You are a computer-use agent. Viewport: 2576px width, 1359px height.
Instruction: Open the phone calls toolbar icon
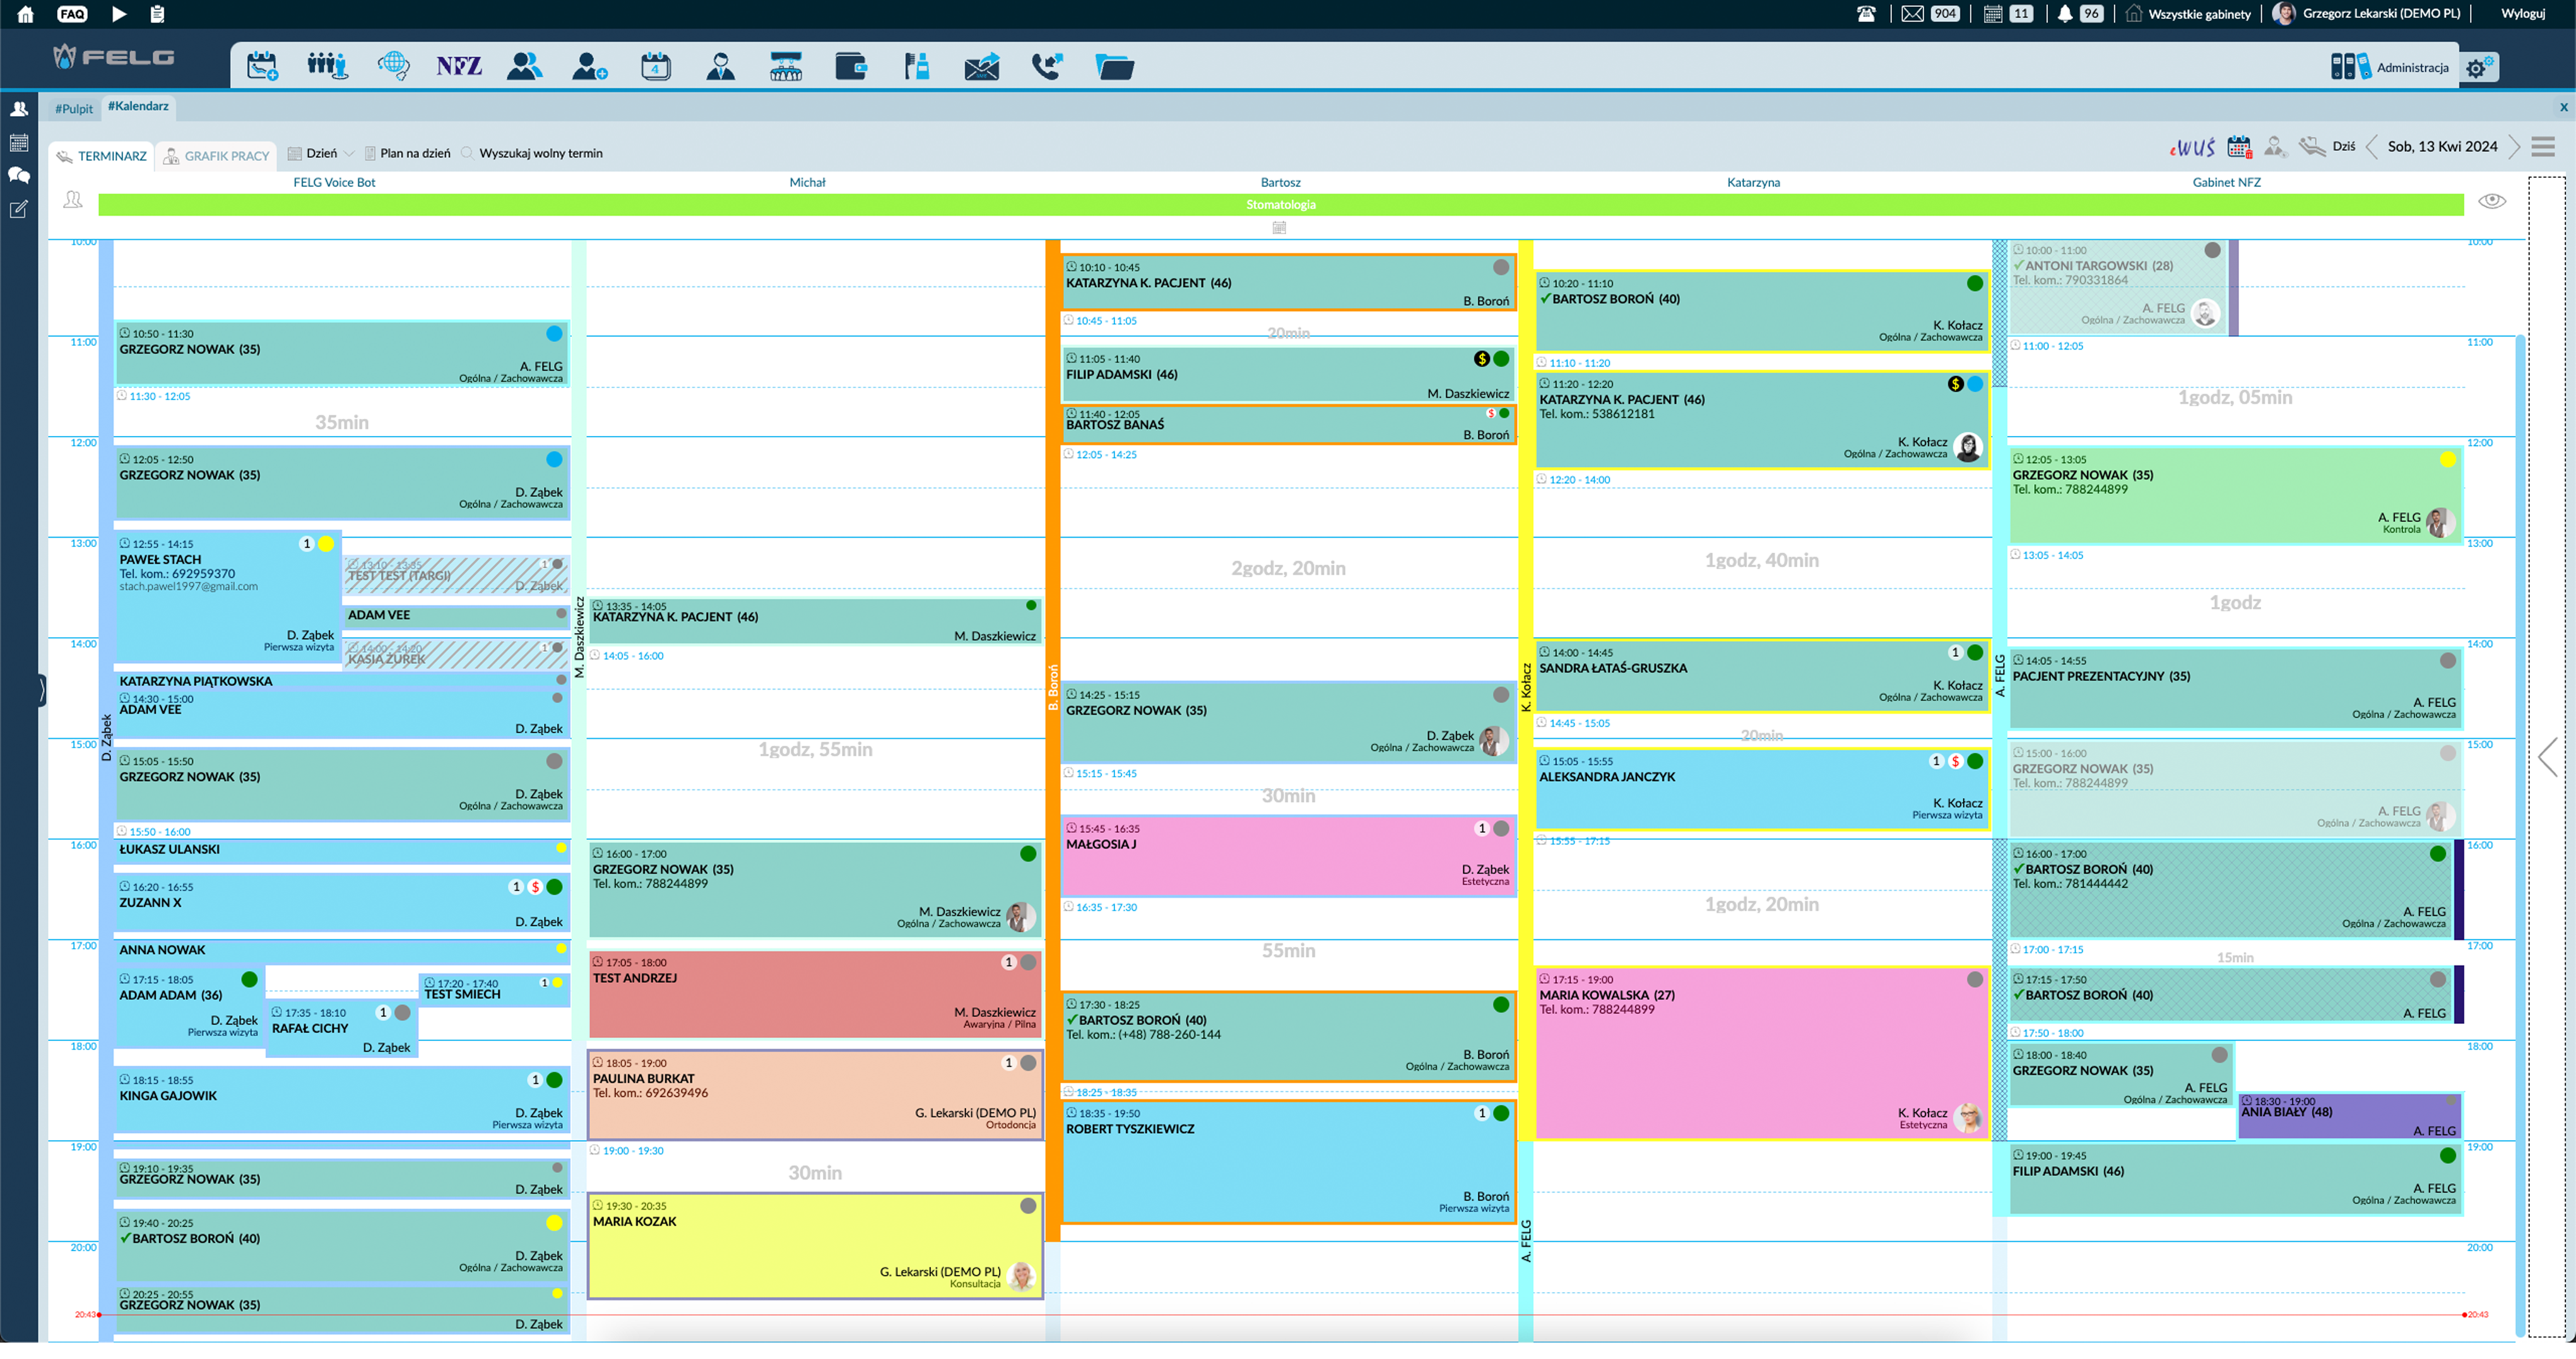[1046, 67]
